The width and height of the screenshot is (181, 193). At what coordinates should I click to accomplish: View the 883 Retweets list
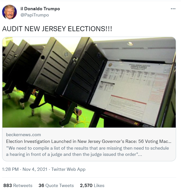point(18,186)
